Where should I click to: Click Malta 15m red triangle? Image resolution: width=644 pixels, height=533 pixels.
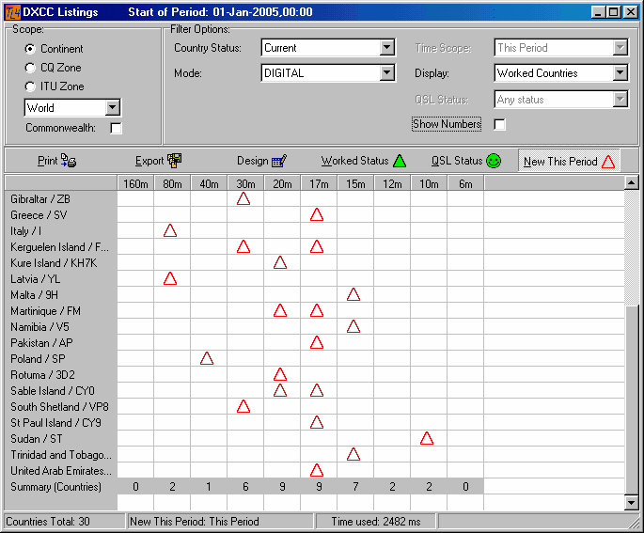click(x=353, y=294)
